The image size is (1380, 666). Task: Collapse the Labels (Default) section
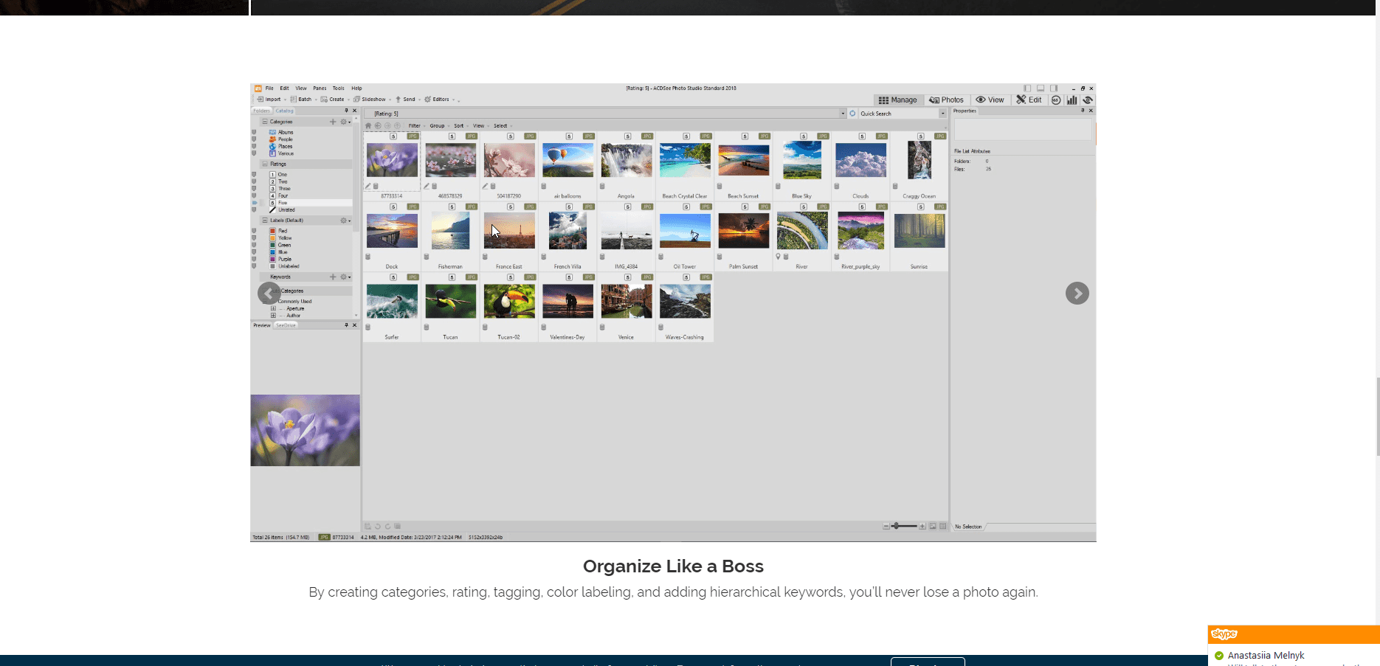[265, 221]
